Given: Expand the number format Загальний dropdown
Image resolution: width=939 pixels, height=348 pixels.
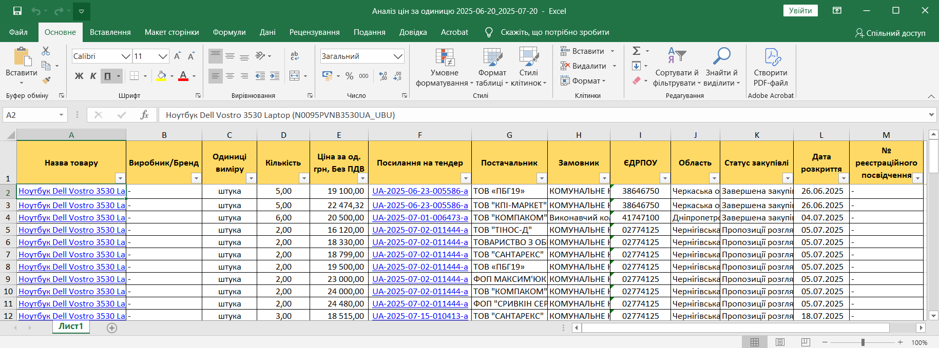Looking at the screenshot, I should 397,56.
